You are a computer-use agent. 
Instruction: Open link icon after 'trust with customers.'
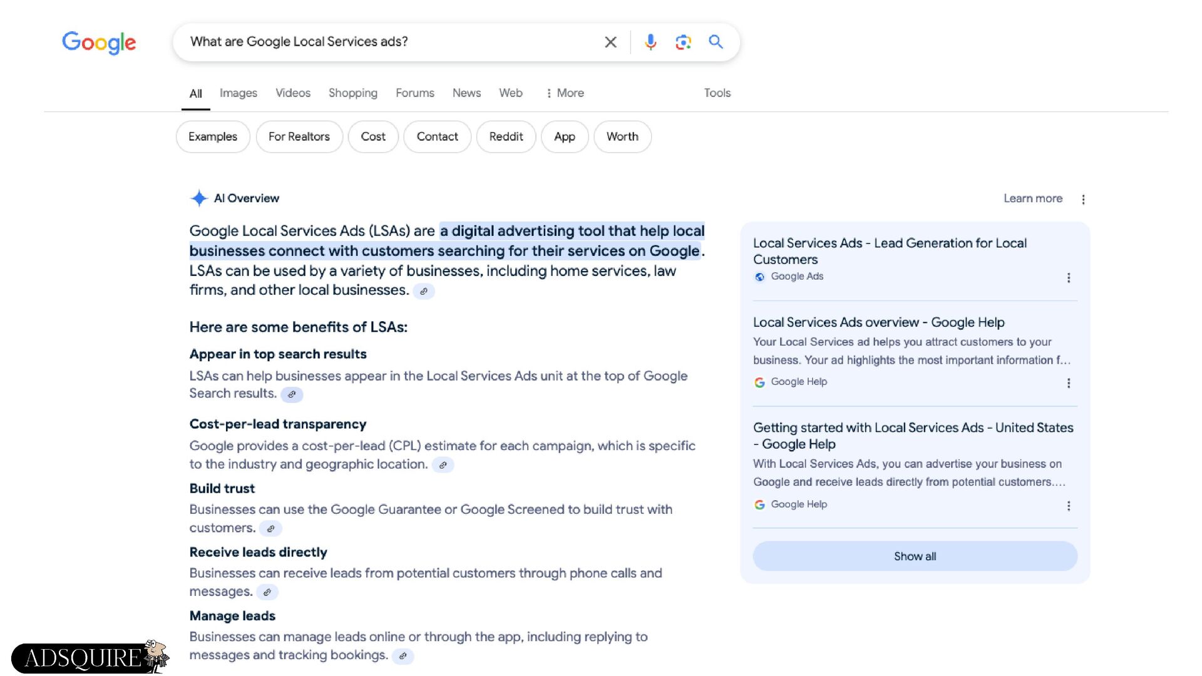point(270,529)
